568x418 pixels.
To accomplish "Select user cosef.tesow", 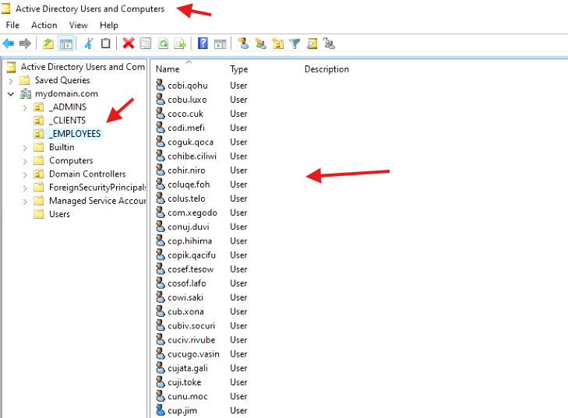I will tap(191, 269).
